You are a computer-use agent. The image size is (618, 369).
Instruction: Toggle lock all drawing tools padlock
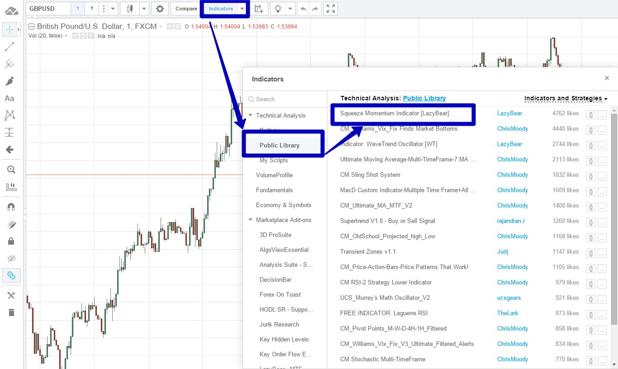click(11, 241)
